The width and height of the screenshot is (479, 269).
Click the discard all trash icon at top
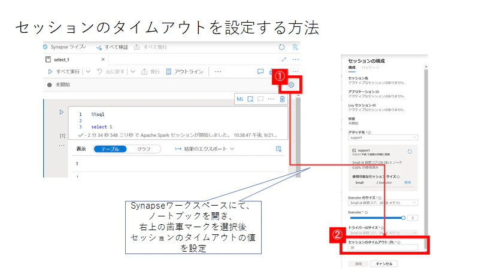(x=295, y=47)
